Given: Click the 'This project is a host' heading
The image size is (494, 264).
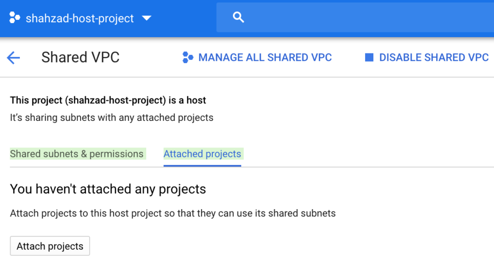Looking at the screenshot, I should click(x=108, y=100).
